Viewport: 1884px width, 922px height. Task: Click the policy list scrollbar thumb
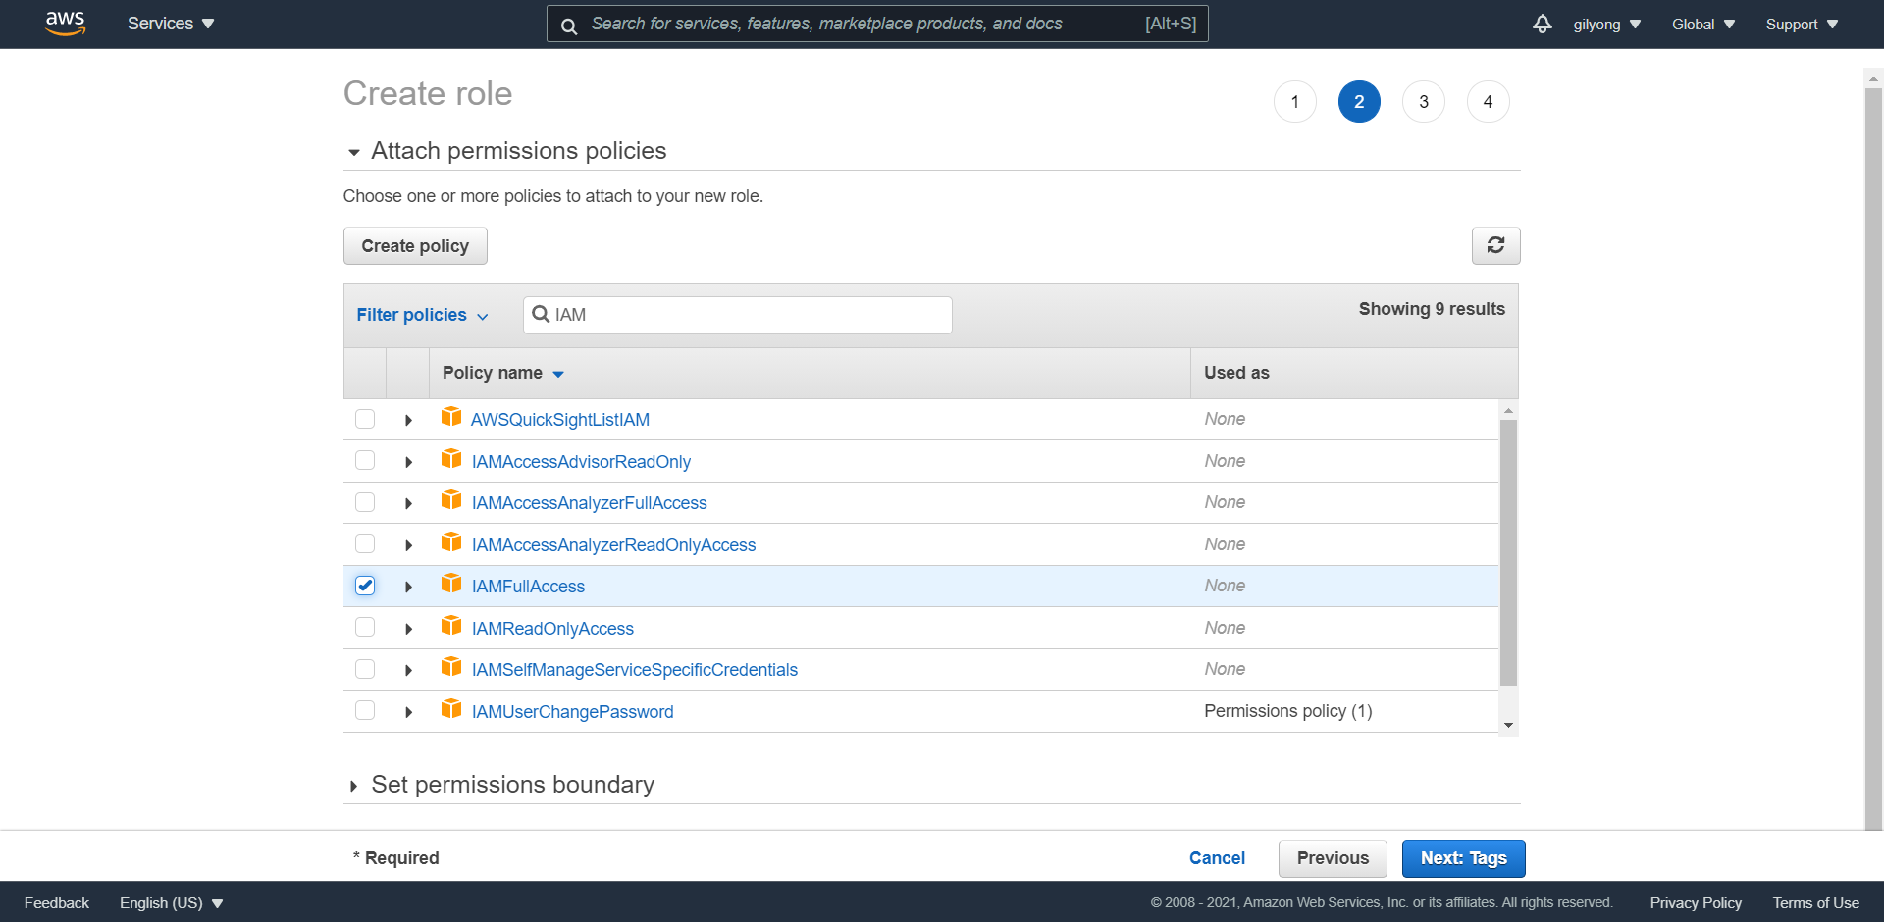pos(1508,552)
